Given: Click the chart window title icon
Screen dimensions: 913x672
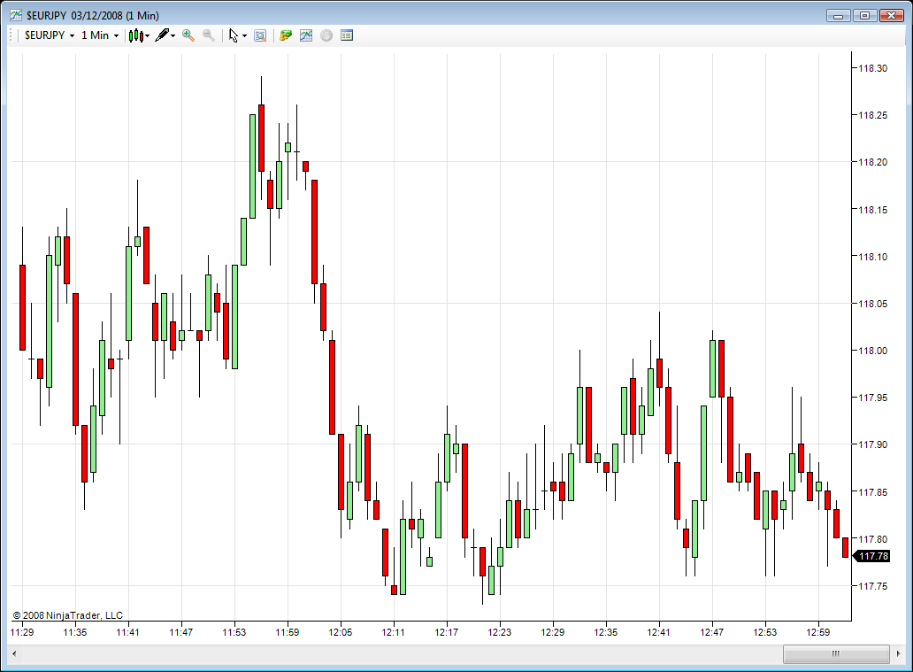Looking at the screenshot, I should (x=16, y=15).
